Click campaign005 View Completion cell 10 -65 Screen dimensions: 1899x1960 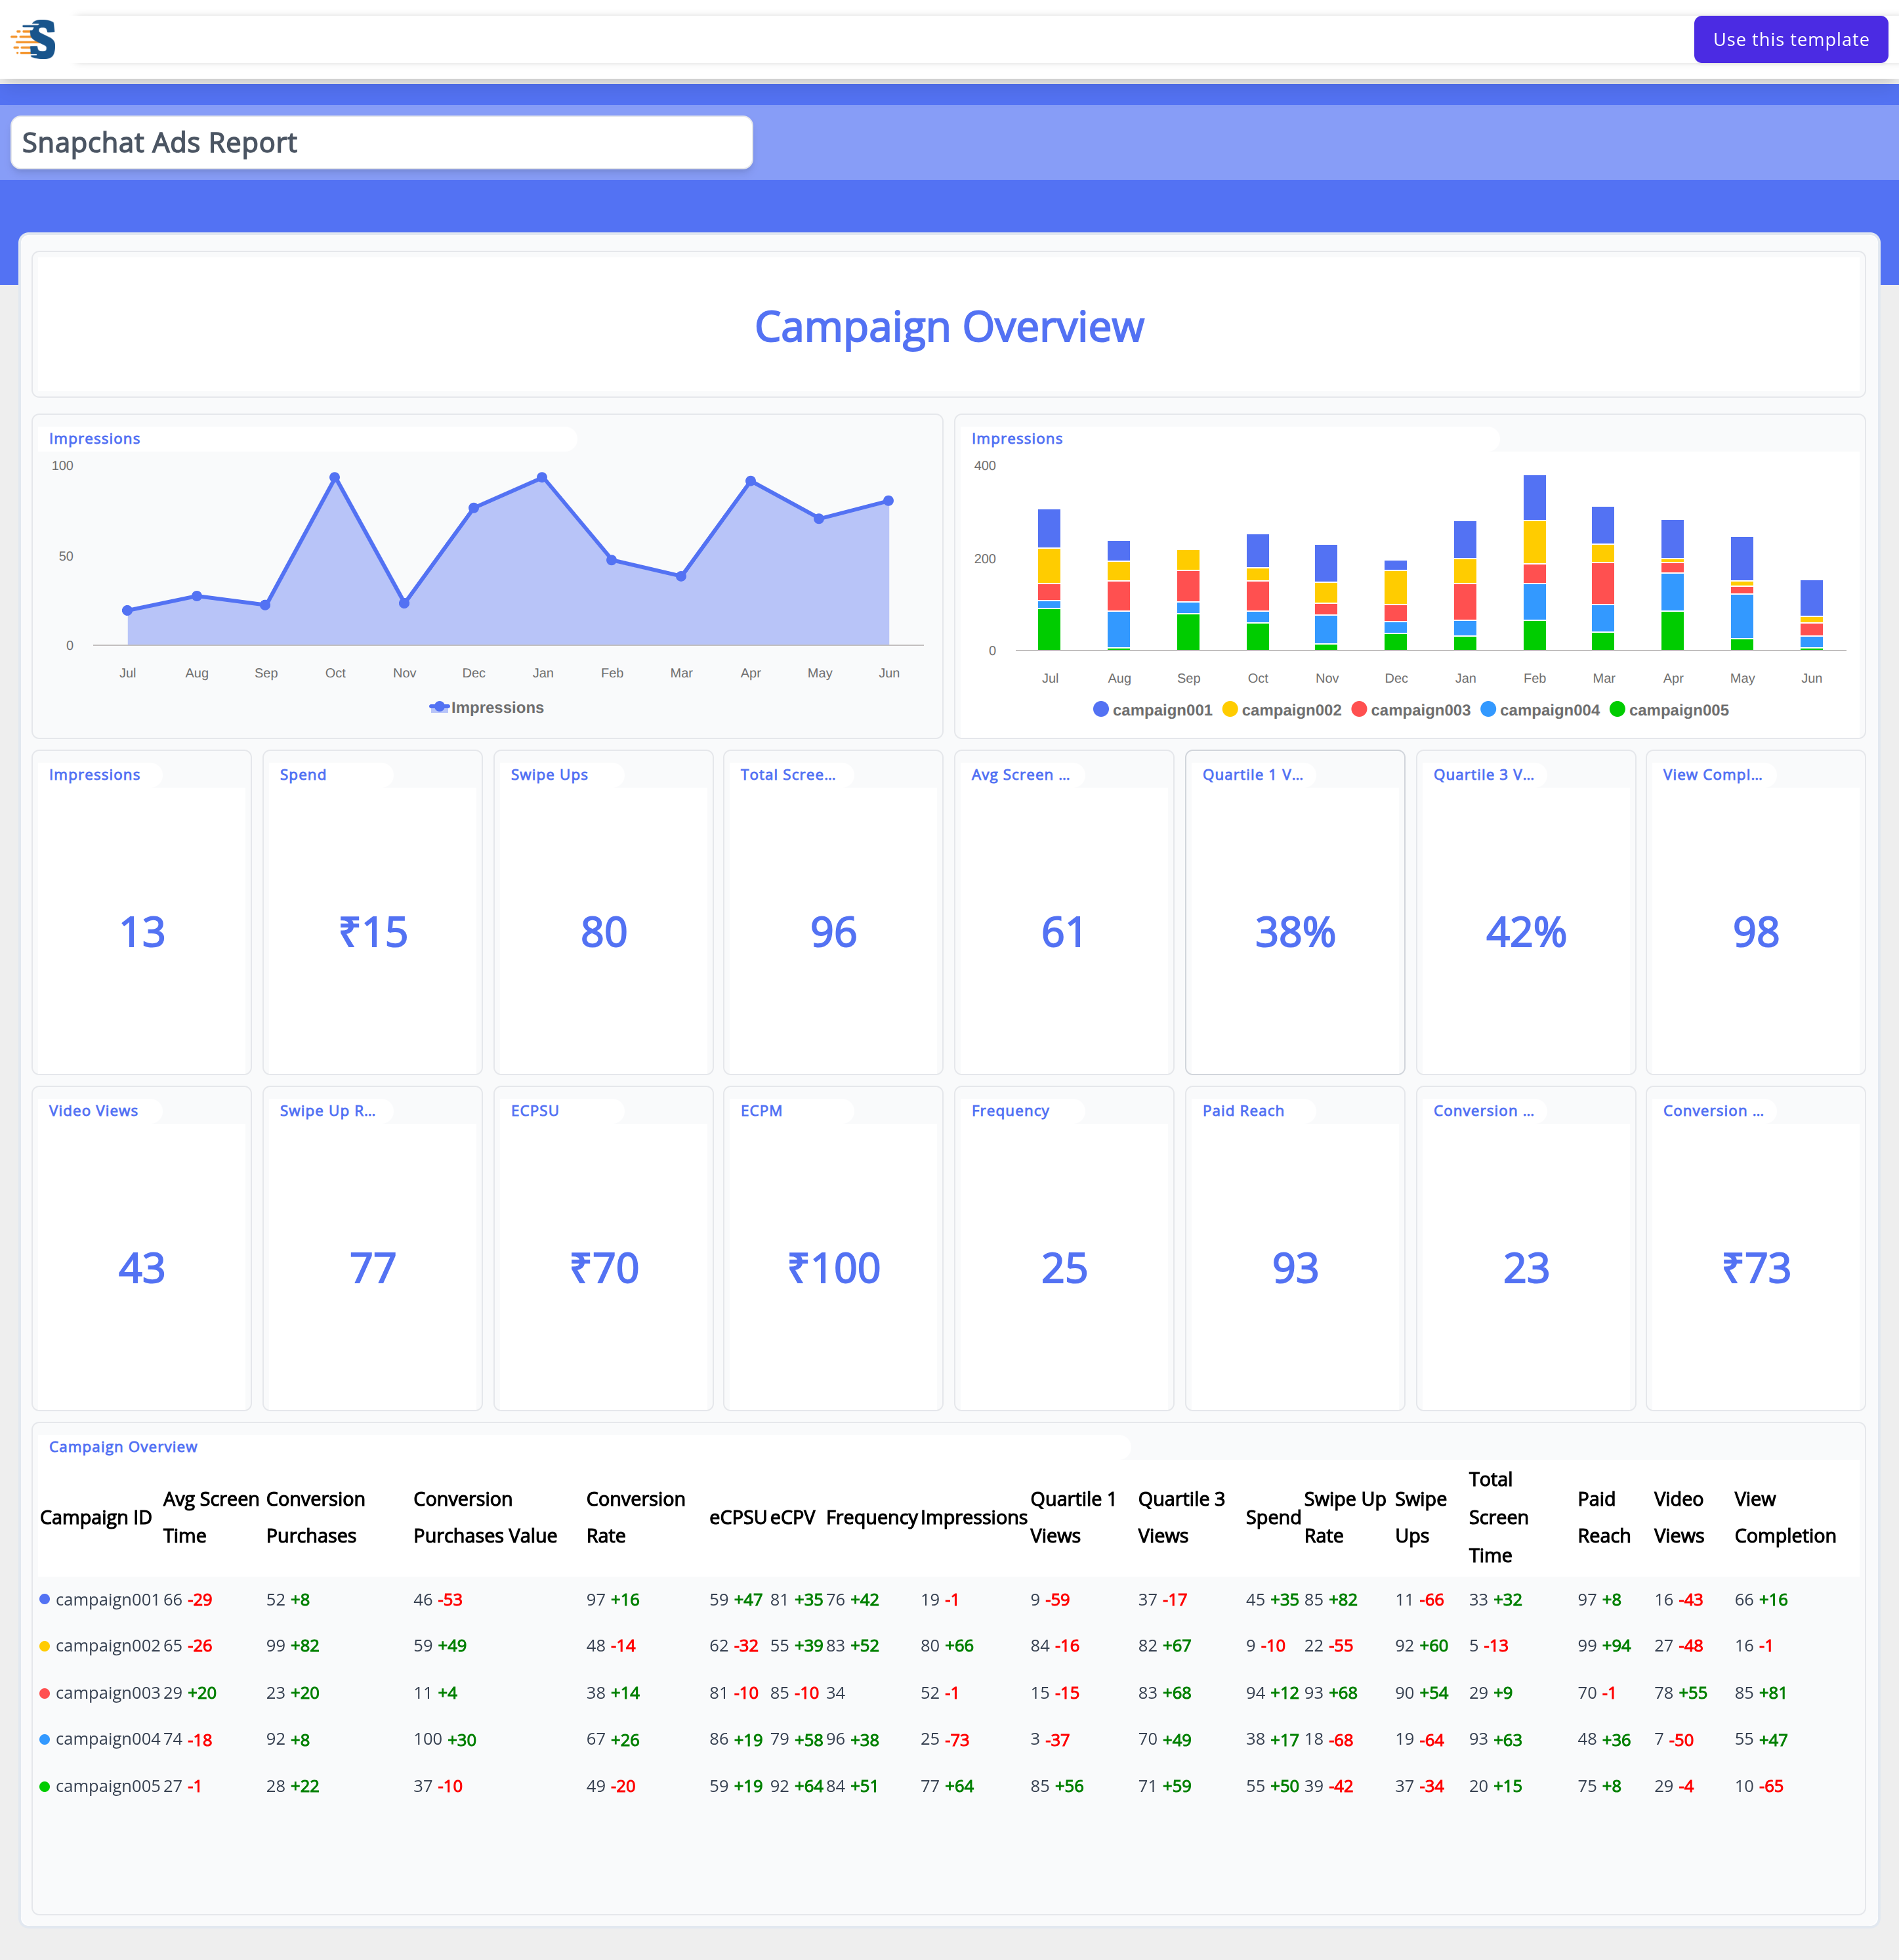[1759, 1785]
